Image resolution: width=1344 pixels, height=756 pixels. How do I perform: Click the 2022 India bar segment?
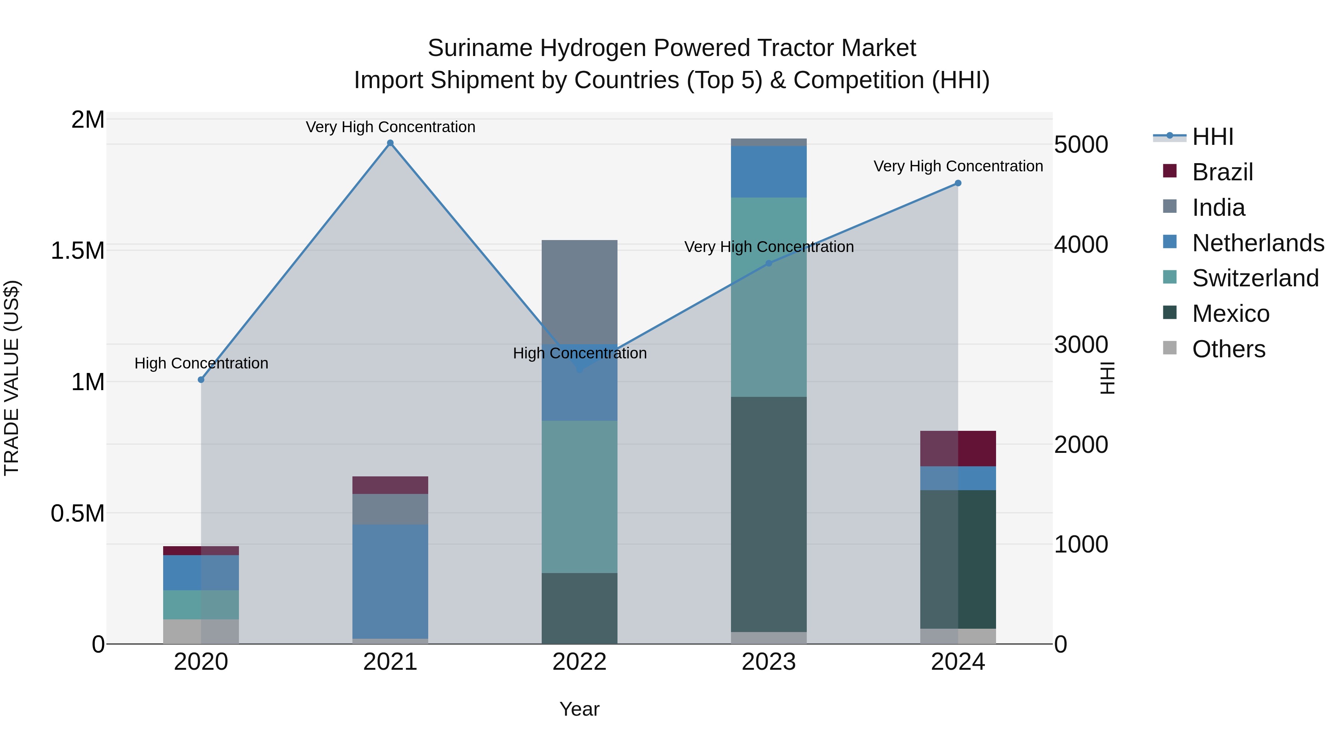coord(580,292)
